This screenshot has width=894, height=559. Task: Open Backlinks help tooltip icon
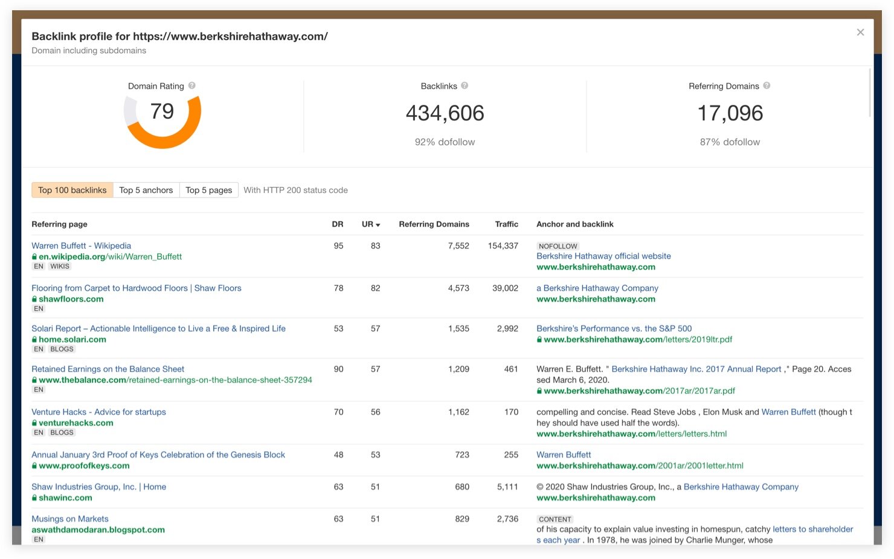click(465, 86)
